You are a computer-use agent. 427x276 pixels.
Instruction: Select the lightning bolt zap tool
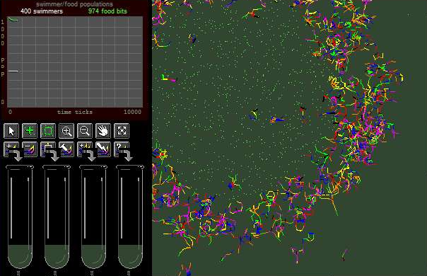103,149
